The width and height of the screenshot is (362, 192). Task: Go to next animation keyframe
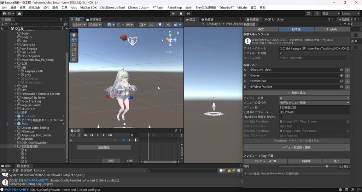pos(104,135)
